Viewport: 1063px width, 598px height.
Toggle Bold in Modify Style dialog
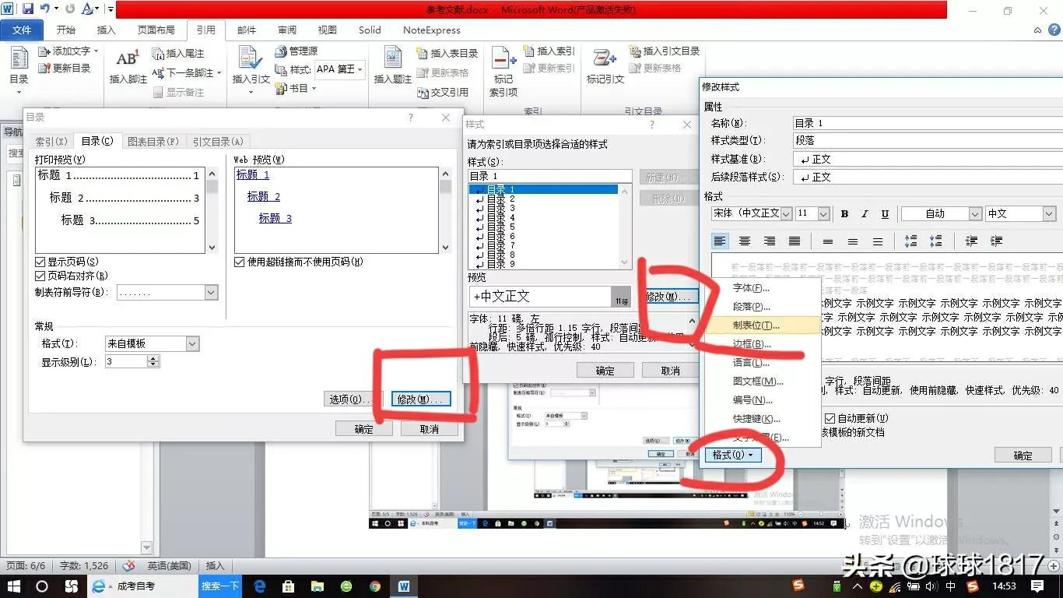(x=844, y=214)
